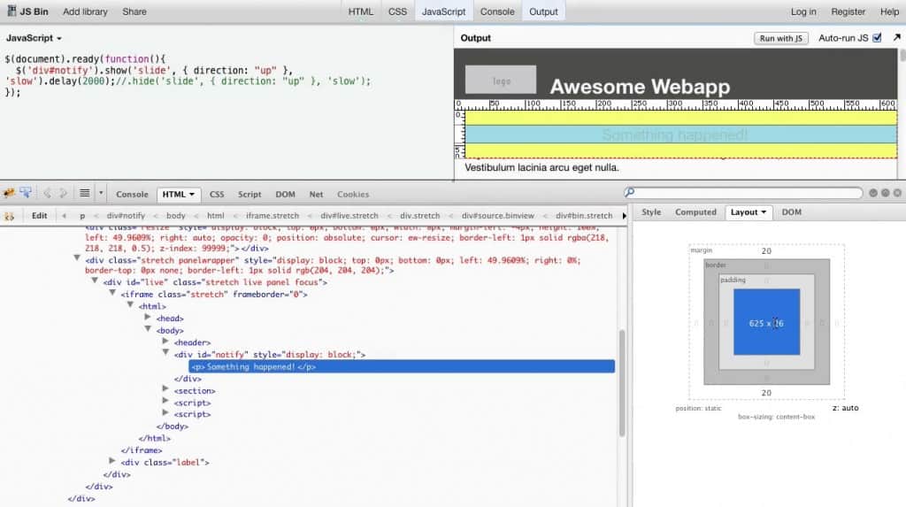Open the dropdown arrow beside lines icon
This screenshot has width=906, height=507.
click(x=101, y=193)
